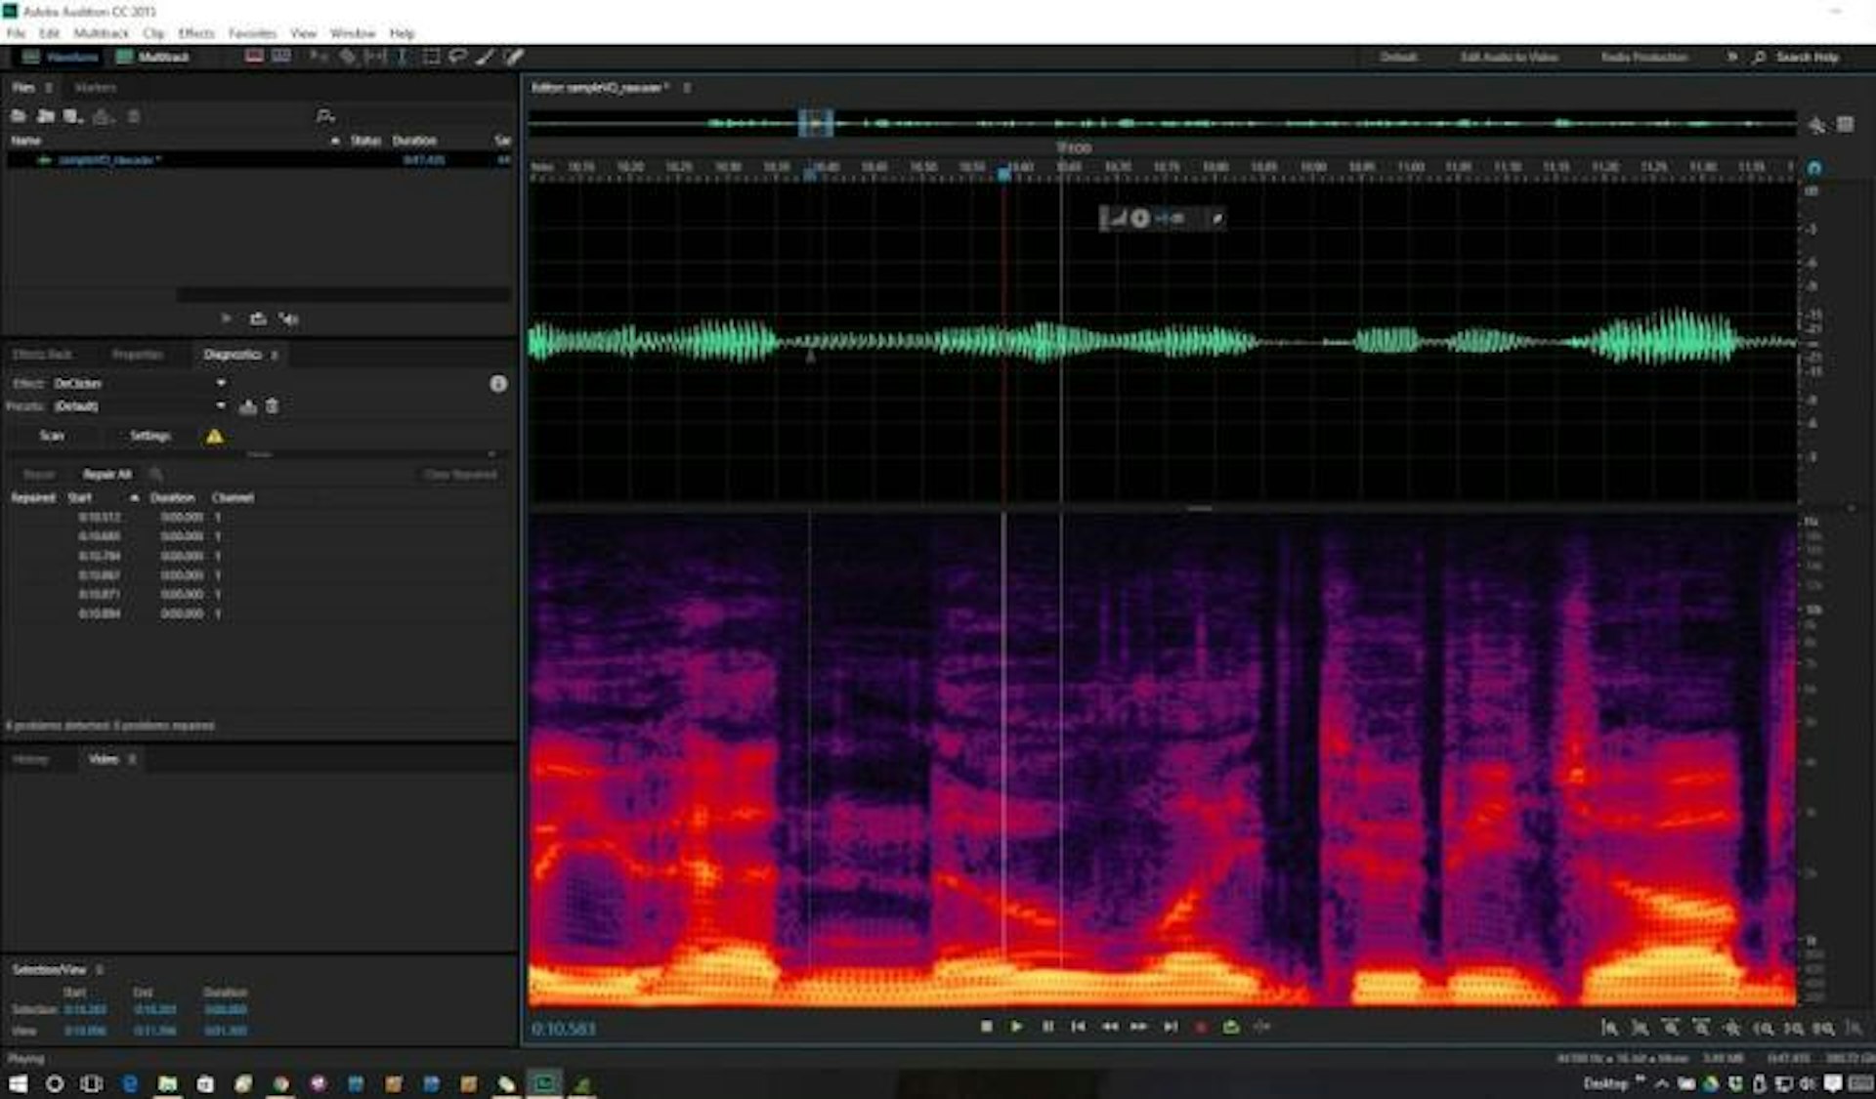Click the playhead marker on the timeline ruler
The height and width of the screenshot is (1099, 1876).
(1003, 173)
